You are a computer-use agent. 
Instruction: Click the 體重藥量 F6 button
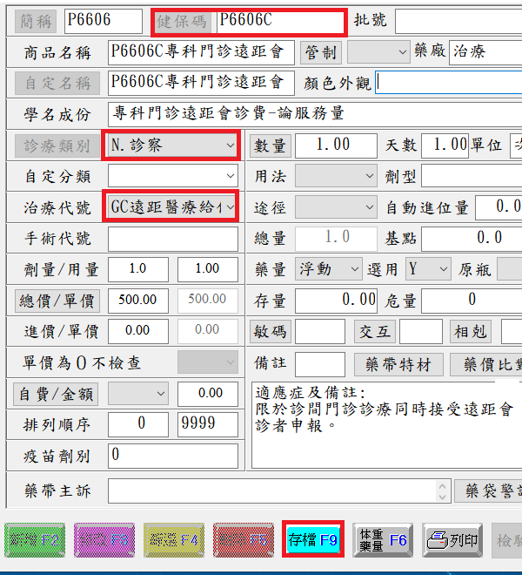click(383, 540)
